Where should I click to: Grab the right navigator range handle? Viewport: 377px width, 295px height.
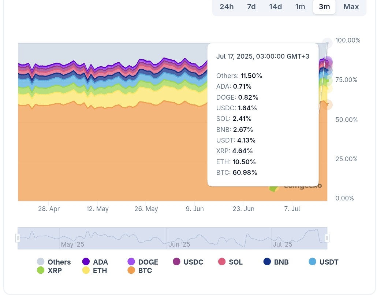[x=327, y=238]
